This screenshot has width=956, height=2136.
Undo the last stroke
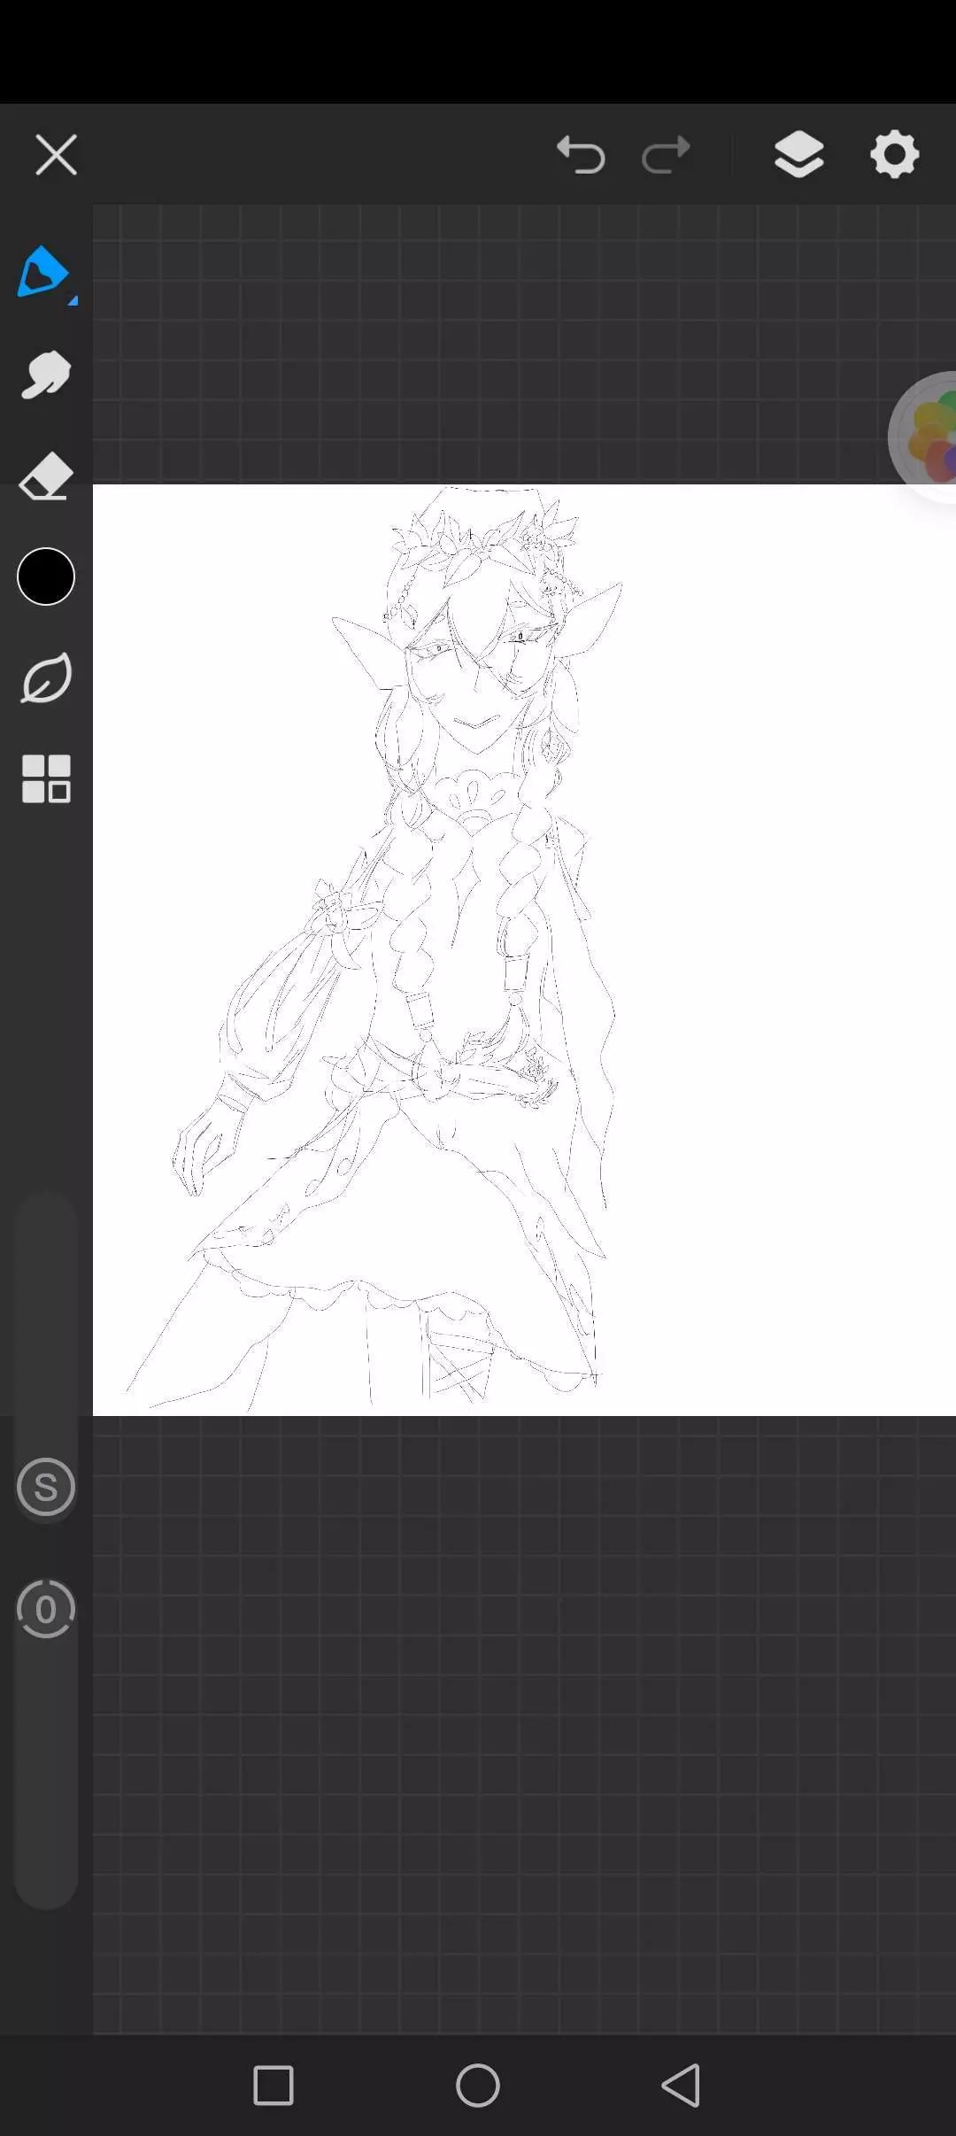tap(581, 155)
